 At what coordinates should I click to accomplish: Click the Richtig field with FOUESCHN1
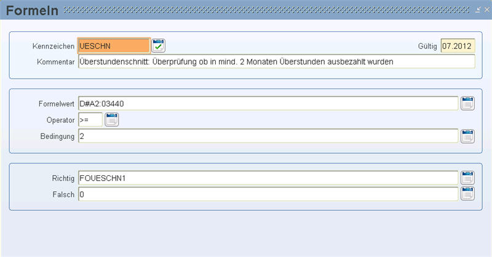(268, 178)
